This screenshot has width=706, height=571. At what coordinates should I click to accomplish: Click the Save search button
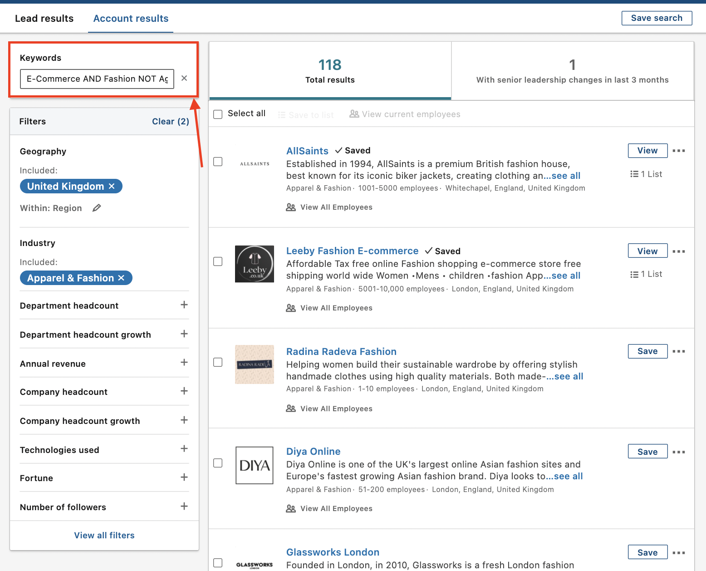[x=657, y=18]
